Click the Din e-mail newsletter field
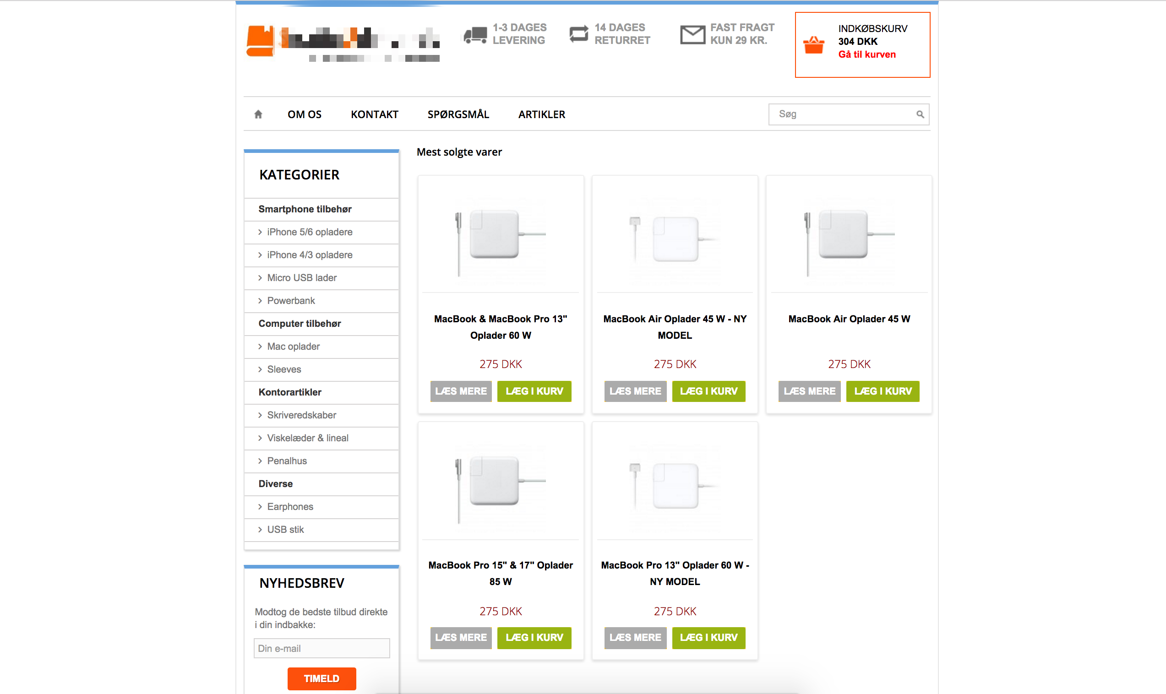Image resolution: width=1166 pixels, height=694 pixels. click(321, 648)
